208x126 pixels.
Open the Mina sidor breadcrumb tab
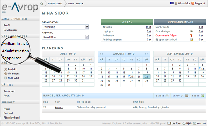point(76,3)
